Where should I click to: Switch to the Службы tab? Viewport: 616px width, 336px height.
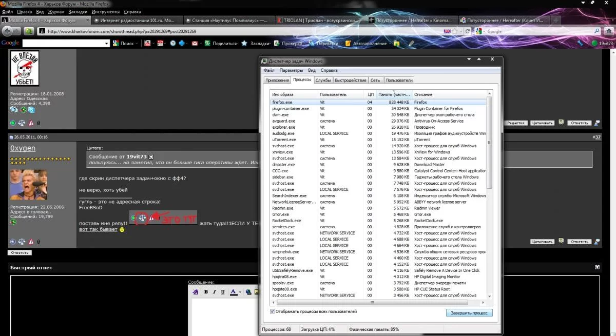click(323, 80)
